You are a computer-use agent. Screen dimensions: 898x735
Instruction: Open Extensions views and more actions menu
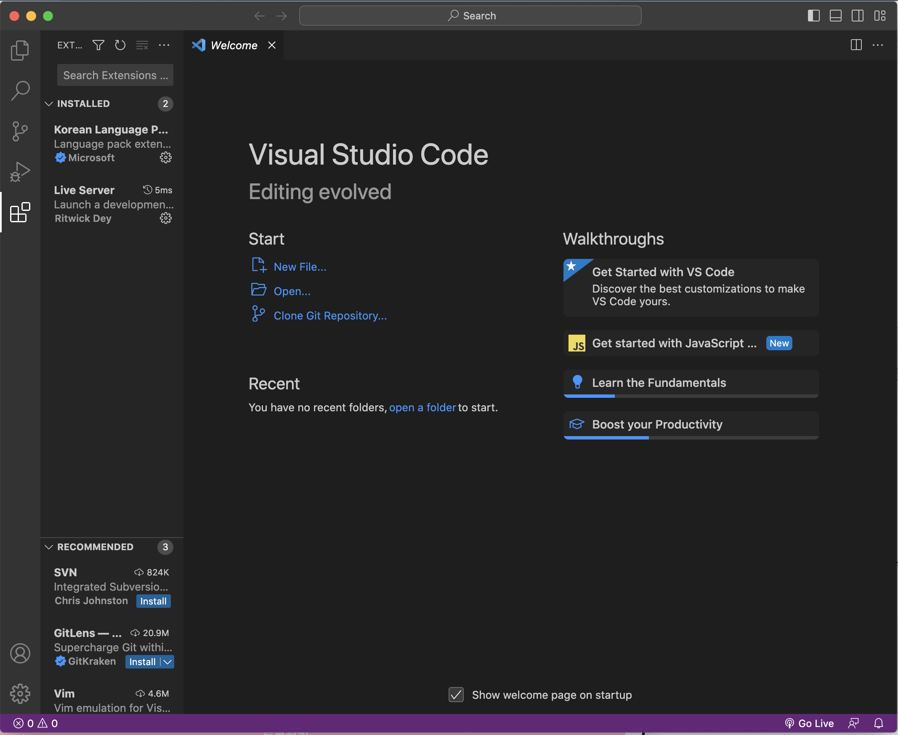coord(164,45)
